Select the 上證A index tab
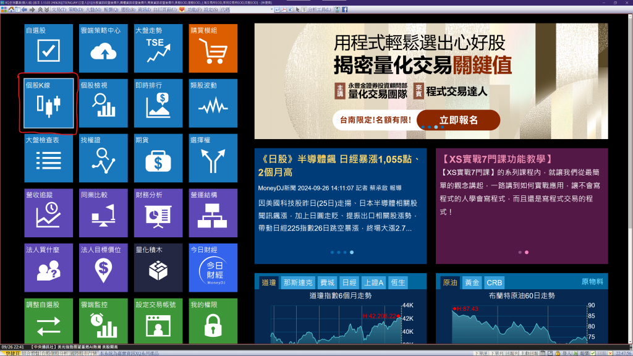Viewport: 633px width, 356px height. point(374,282)
